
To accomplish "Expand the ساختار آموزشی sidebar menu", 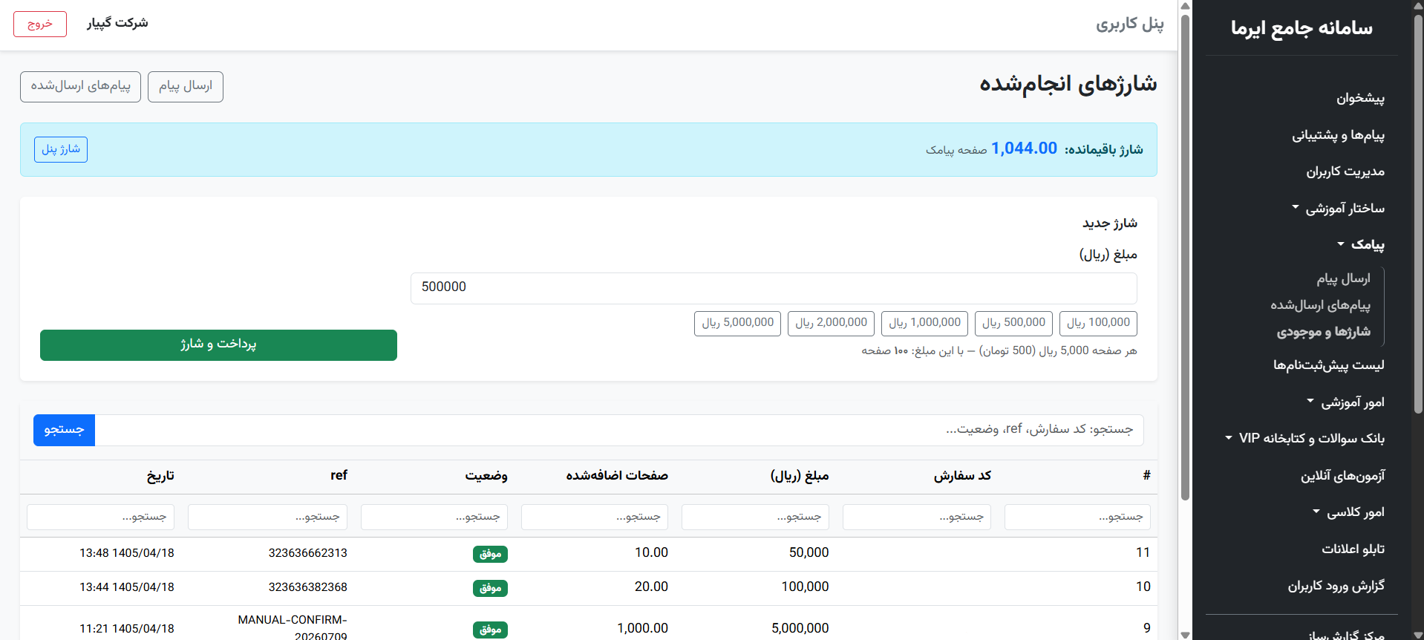I will click(x=1338, y=209).
